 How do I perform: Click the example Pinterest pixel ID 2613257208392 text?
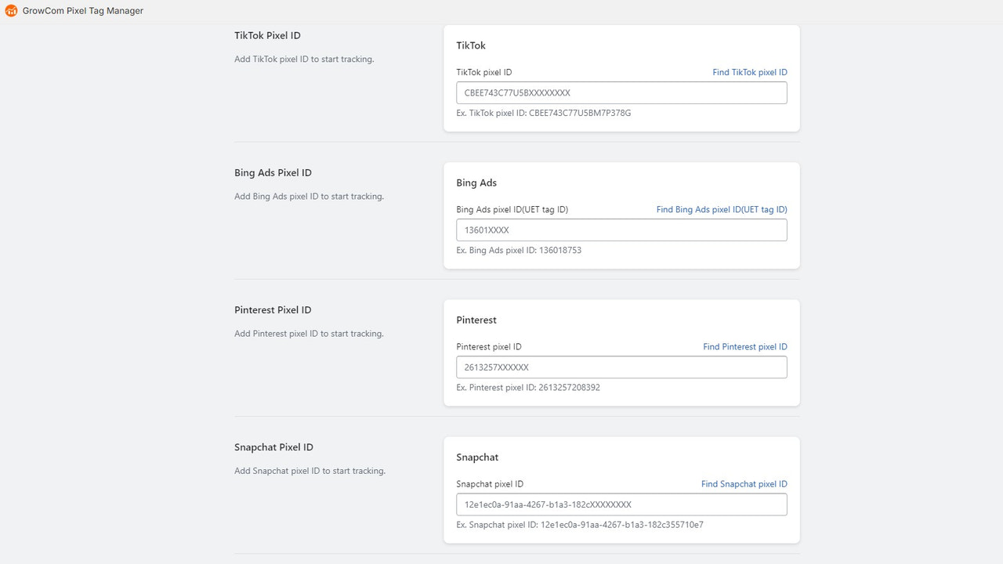528,388
